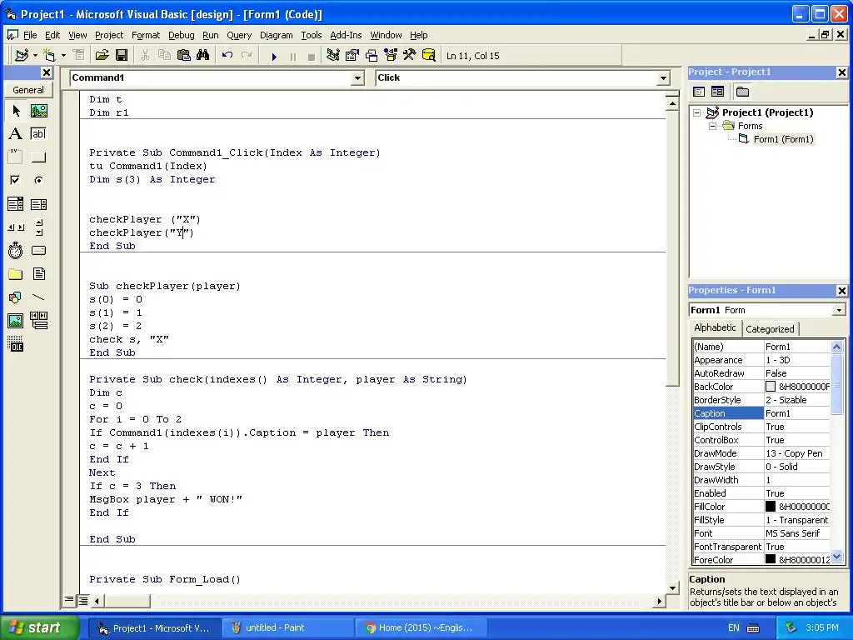This screenshot has width=853, height=640.
Task: Click the Open Project toolbar icon
Action: point(102,56)
